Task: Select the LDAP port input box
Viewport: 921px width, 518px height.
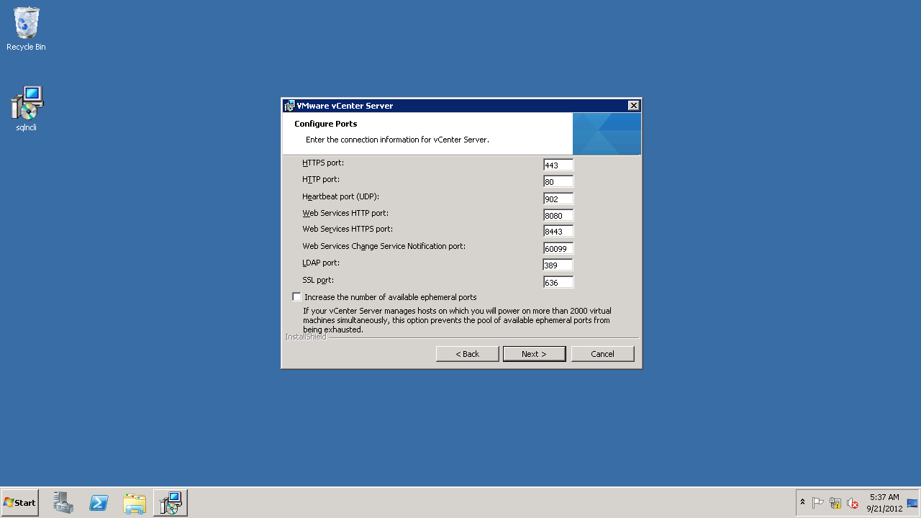Action: [x=558, y=265]
